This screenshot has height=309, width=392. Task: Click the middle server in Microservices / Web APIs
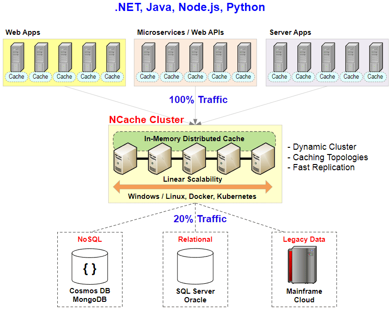click(196, 56)
